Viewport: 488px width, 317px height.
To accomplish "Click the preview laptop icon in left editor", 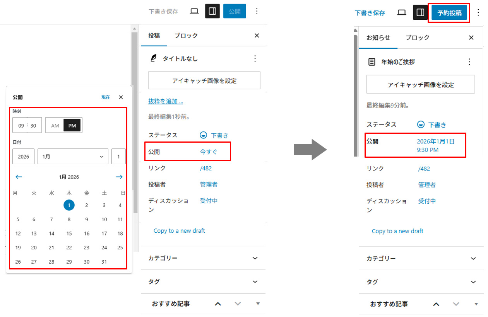I will (194, 11).
